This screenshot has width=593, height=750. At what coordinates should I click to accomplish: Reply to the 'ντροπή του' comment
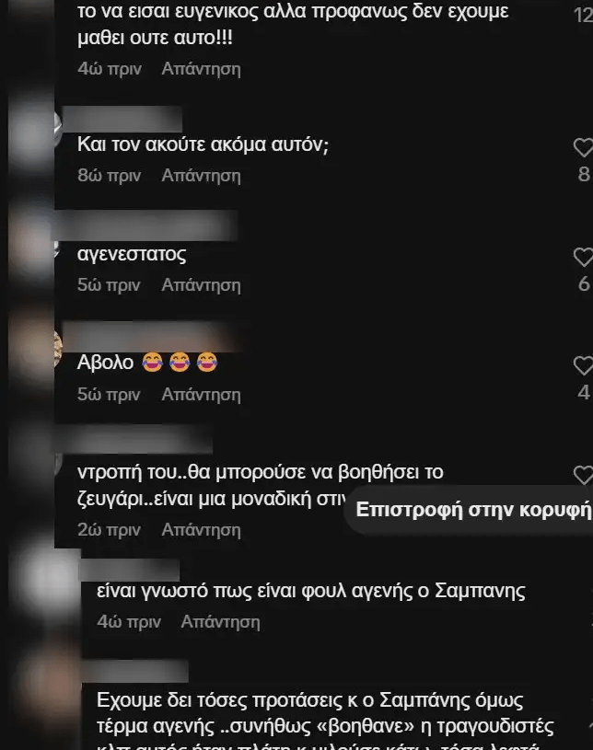point(201,530)
